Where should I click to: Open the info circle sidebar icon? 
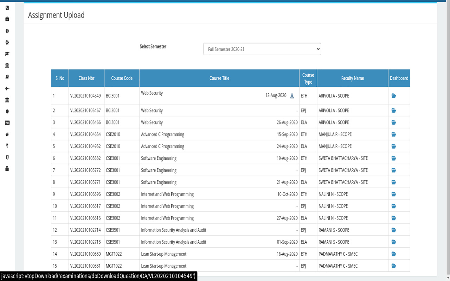tap(7, 31)
